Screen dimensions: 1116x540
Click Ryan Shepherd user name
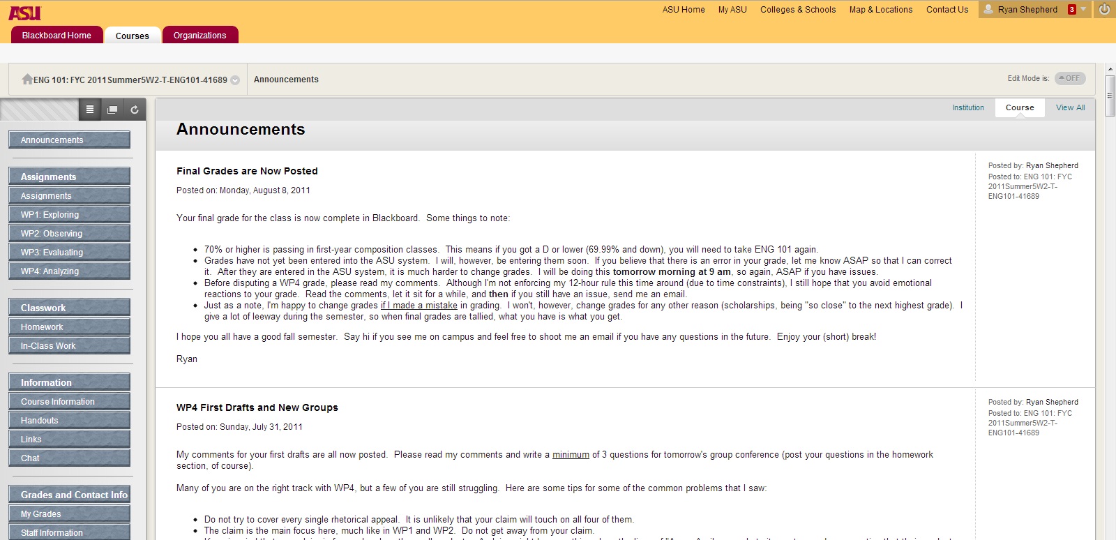click(x=1027, y=10)
